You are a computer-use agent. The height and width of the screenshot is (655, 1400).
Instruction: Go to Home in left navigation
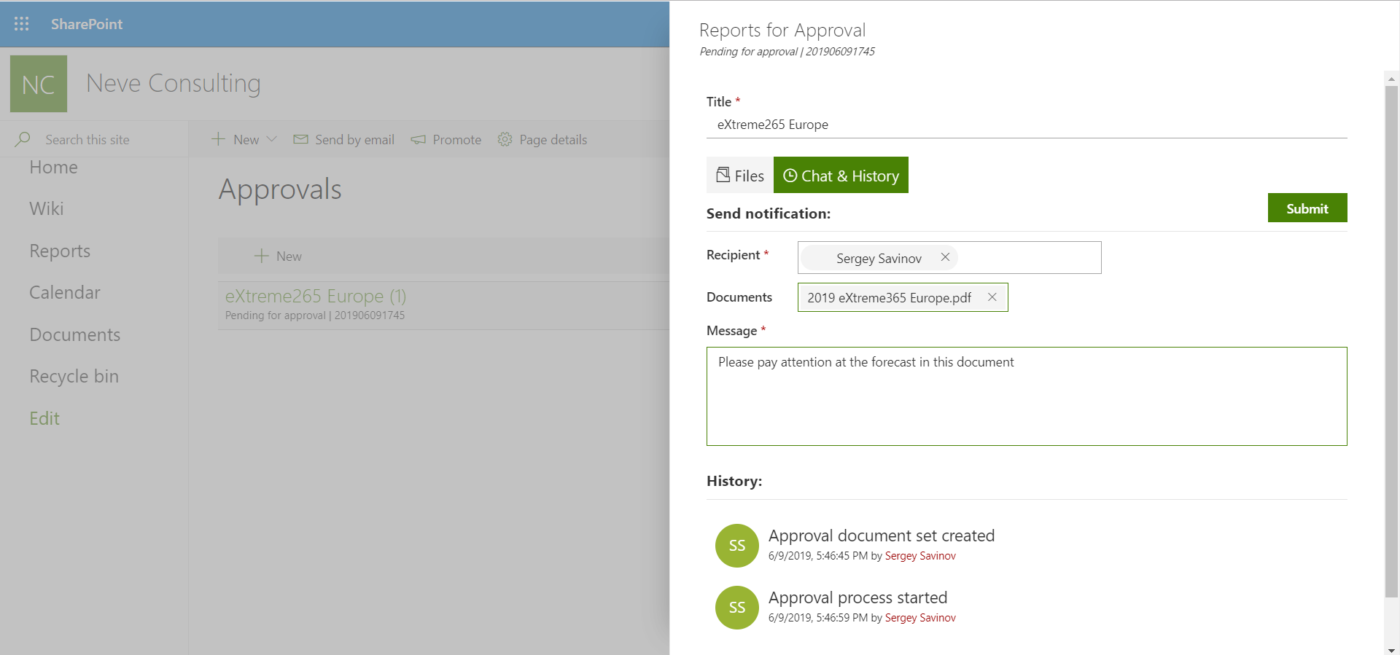53,168
